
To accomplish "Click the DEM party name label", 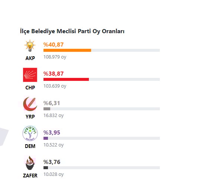I will click(30, 146).
